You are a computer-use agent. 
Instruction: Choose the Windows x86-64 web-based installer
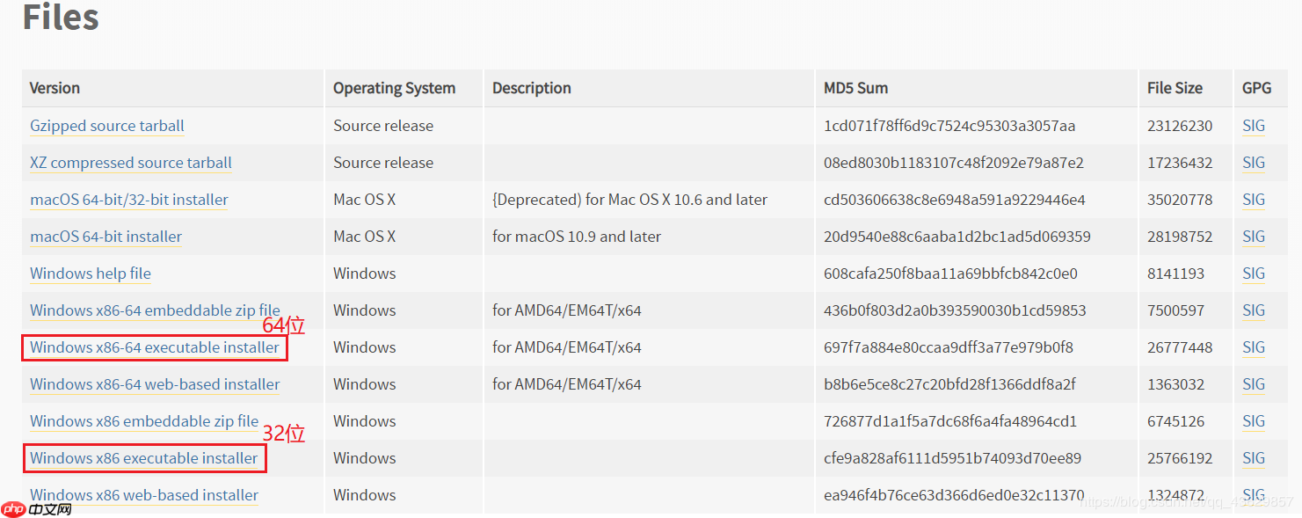155,384
